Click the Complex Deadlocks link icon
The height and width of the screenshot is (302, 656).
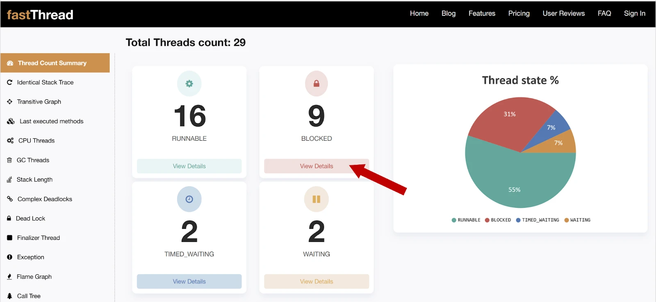(x=10, y=199)
